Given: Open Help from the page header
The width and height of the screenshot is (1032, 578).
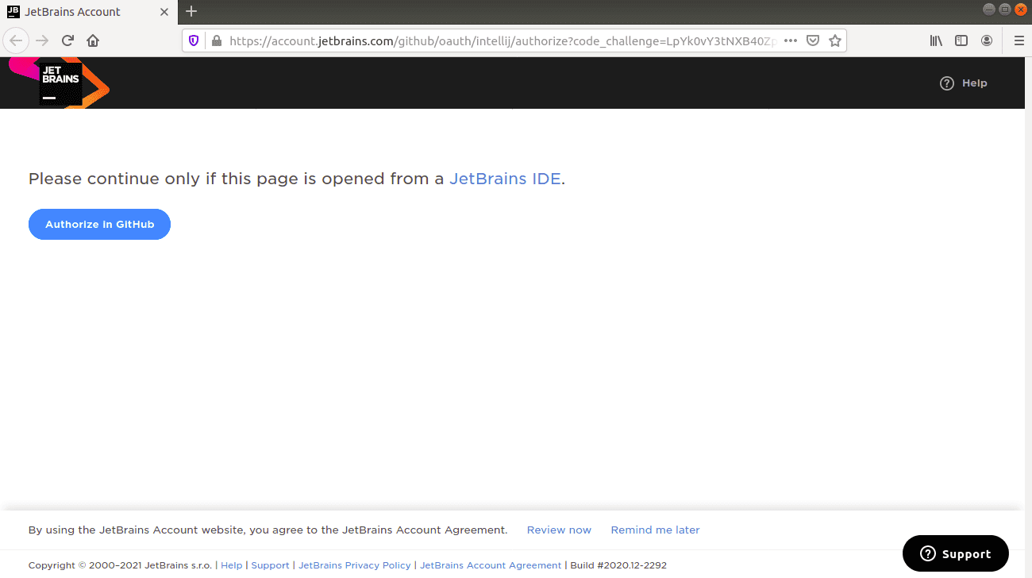Looking at the screenshot, I should [963, 83].
